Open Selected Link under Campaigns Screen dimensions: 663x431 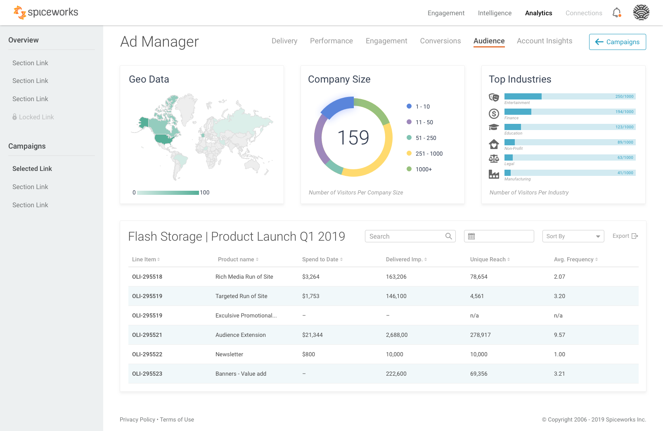(32, 168)
